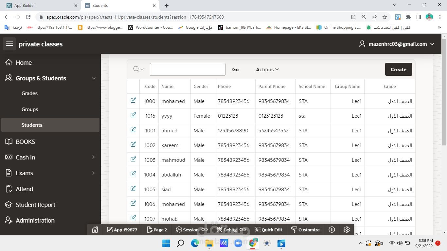Edit the row for student mahmoud
The height and width of the screenshot is (251, 447).
pos(133,159)
